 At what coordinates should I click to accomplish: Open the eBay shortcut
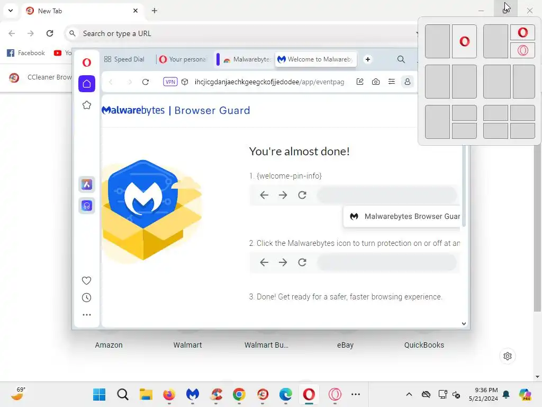click(x=345, y=345)
